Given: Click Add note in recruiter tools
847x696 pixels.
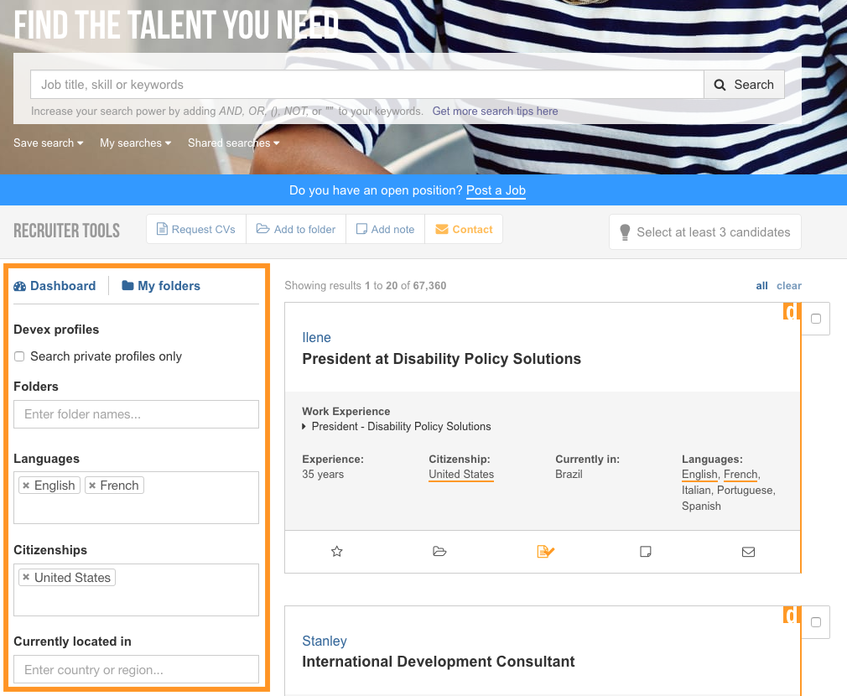Looking at the screenshot, I should (385, 230).
